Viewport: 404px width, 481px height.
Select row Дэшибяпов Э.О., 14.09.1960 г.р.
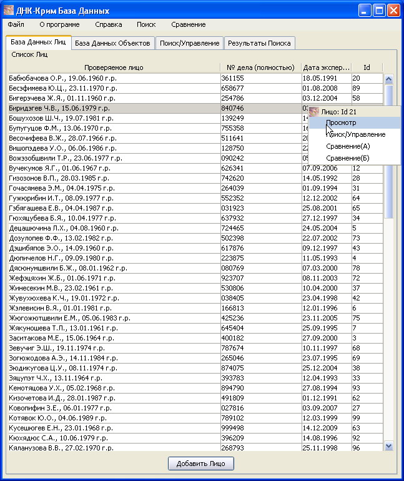195,248
